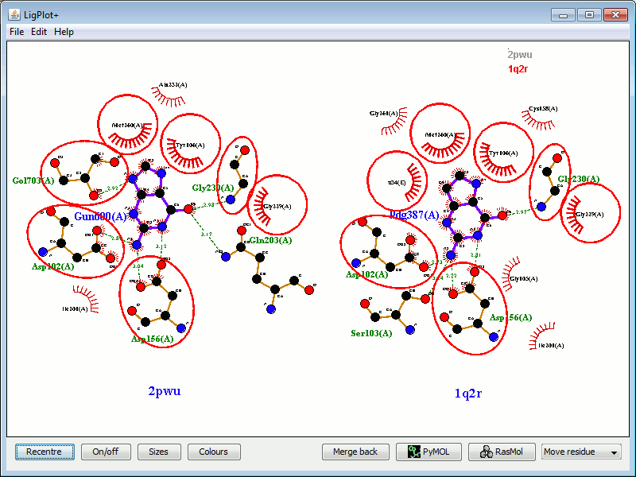
Task: Toggle the red 1q2r legend entry
Action: click(x=518, y=69)
